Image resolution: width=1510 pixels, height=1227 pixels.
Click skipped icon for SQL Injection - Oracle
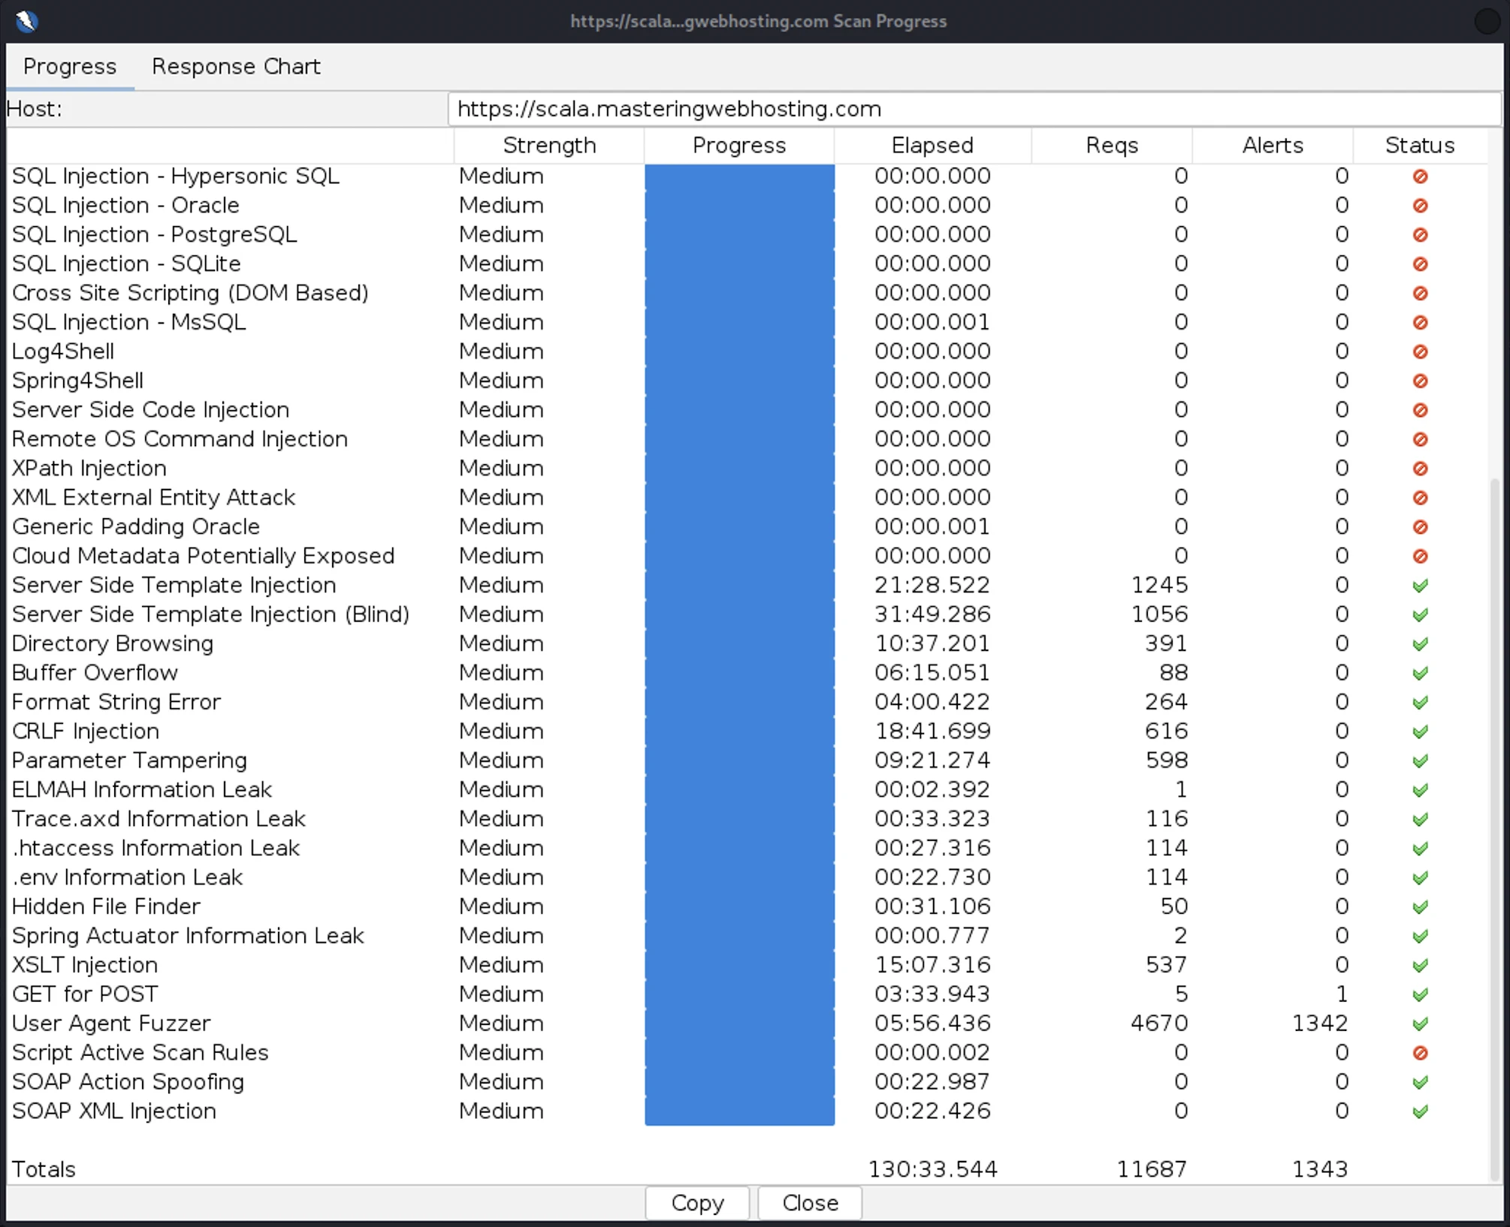pos(1420,205)
